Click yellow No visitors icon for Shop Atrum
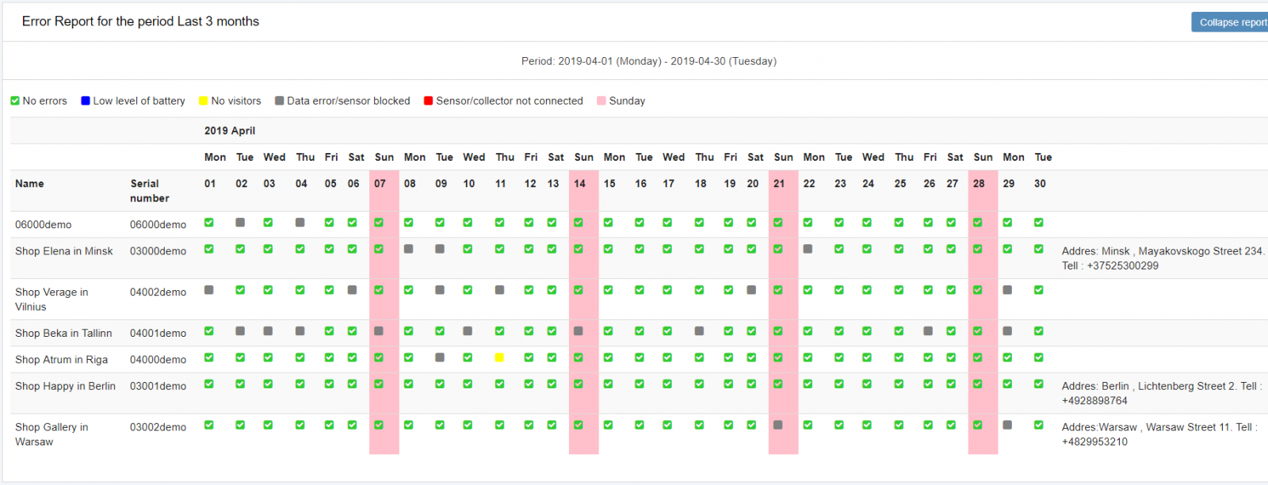The width and height of the screenshot is (1268, 485). click(x=499, y=357)
